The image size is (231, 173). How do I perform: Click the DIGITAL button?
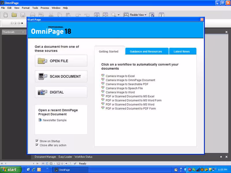pos(61,92)
